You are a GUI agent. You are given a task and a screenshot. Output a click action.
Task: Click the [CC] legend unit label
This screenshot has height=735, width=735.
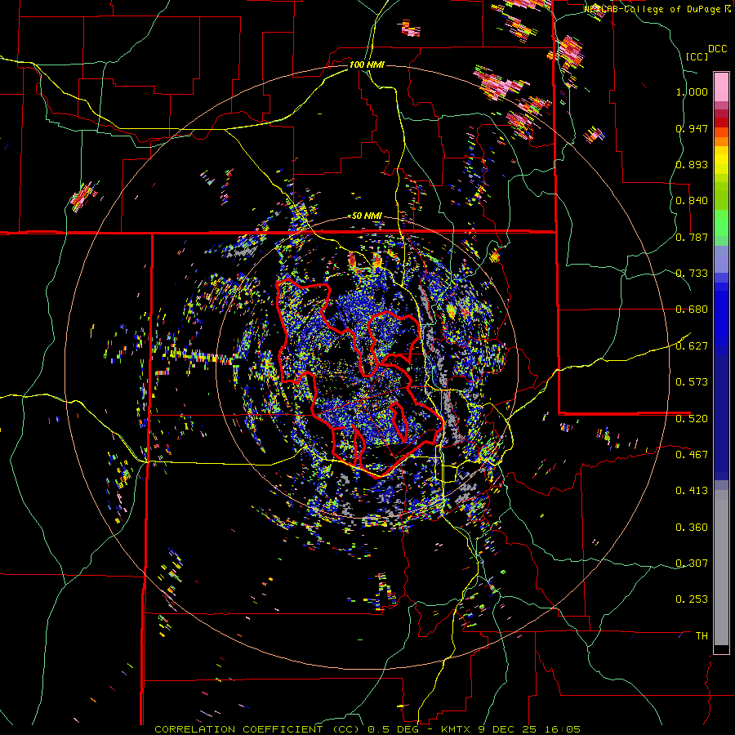point(697,56)
